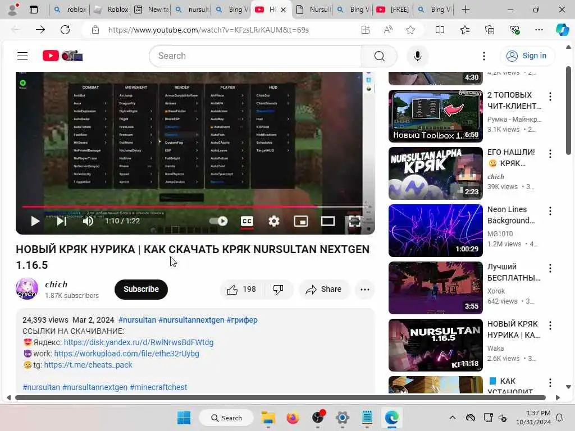The height and width of the screenshot is (431, 575).
Task: Enable miniplayer mode
Action: [301, 221]
